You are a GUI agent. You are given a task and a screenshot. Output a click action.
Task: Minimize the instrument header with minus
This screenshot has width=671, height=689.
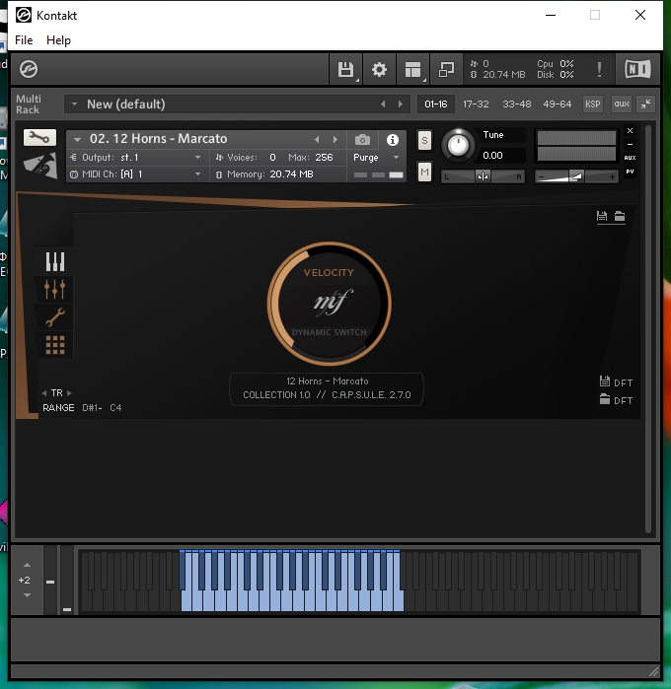pyautogui.click(x=631, y=144)
